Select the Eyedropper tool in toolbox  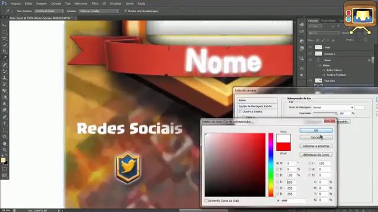click(5, 58)
